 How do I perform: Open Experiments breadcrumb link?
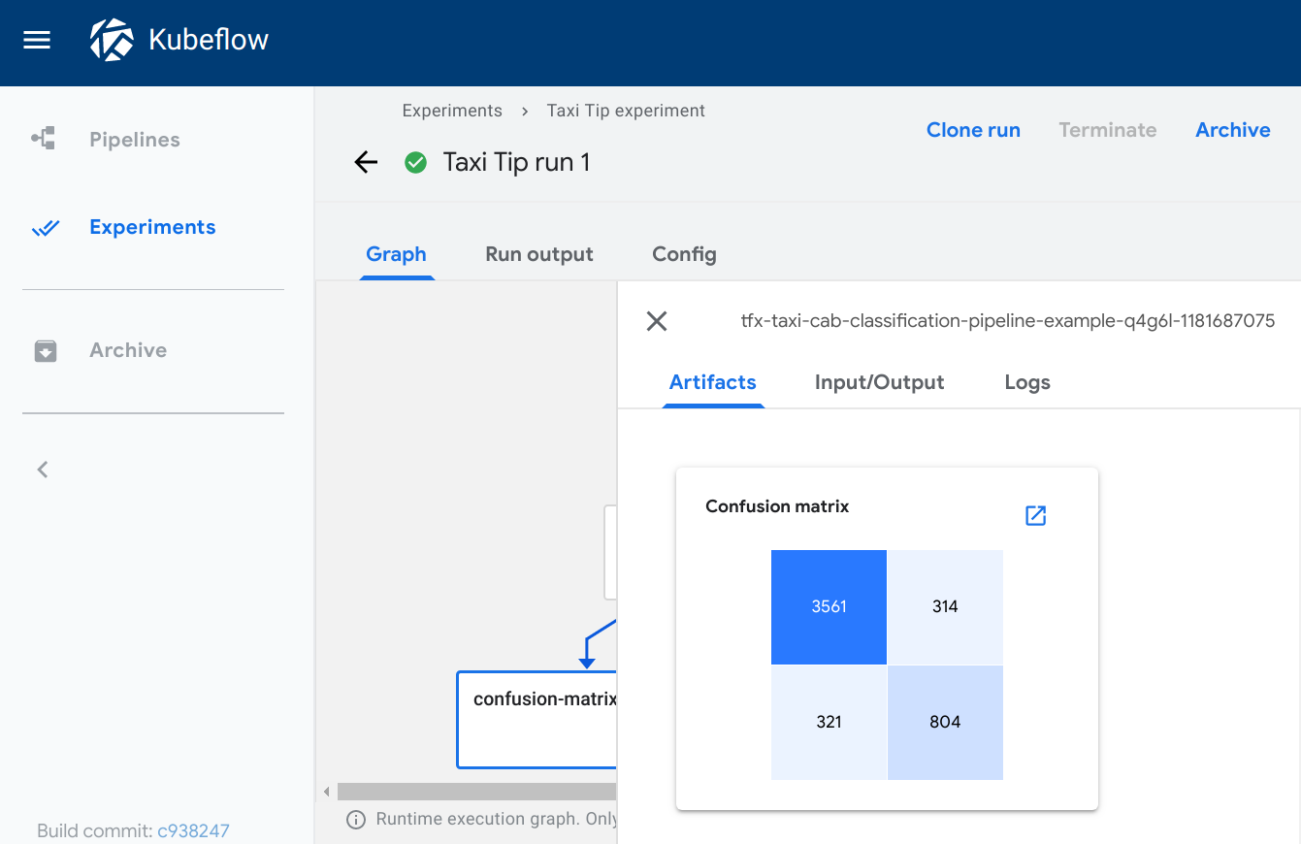452,111
